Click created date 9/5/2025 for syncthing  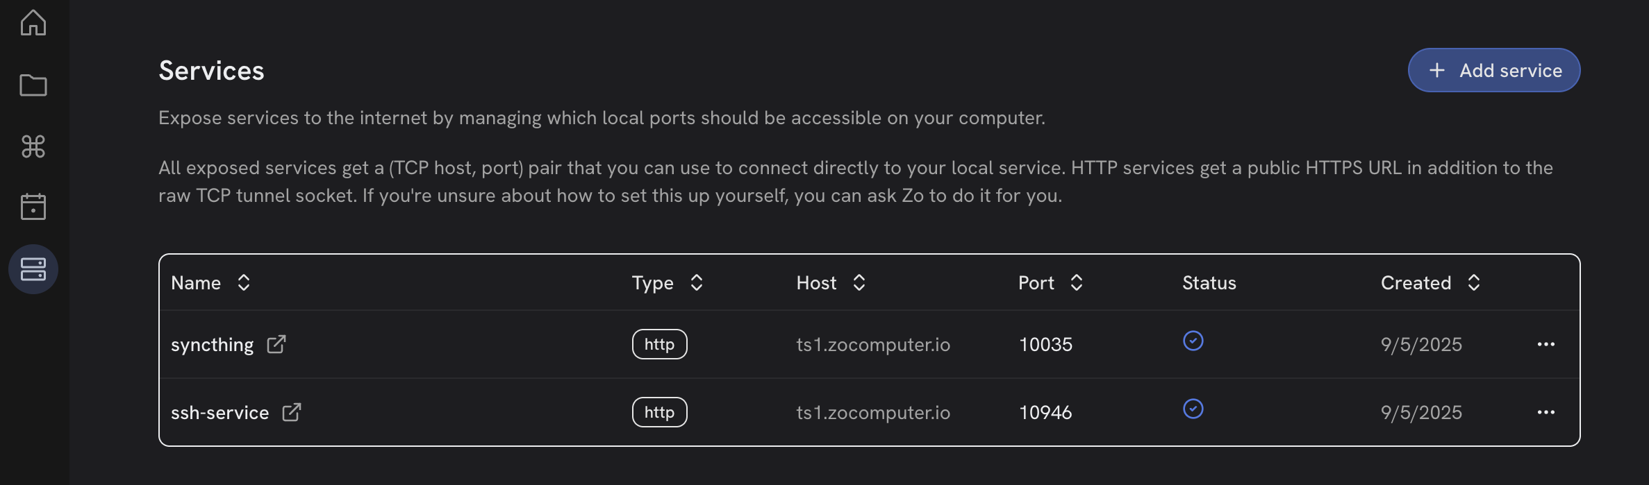coord(1421,344)
